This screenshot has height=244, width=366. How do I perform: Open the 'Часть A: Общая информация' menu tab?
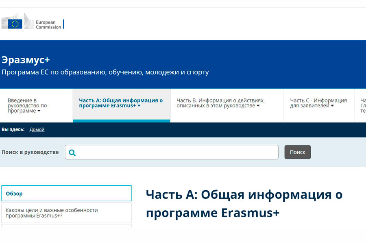pos(122,106)
